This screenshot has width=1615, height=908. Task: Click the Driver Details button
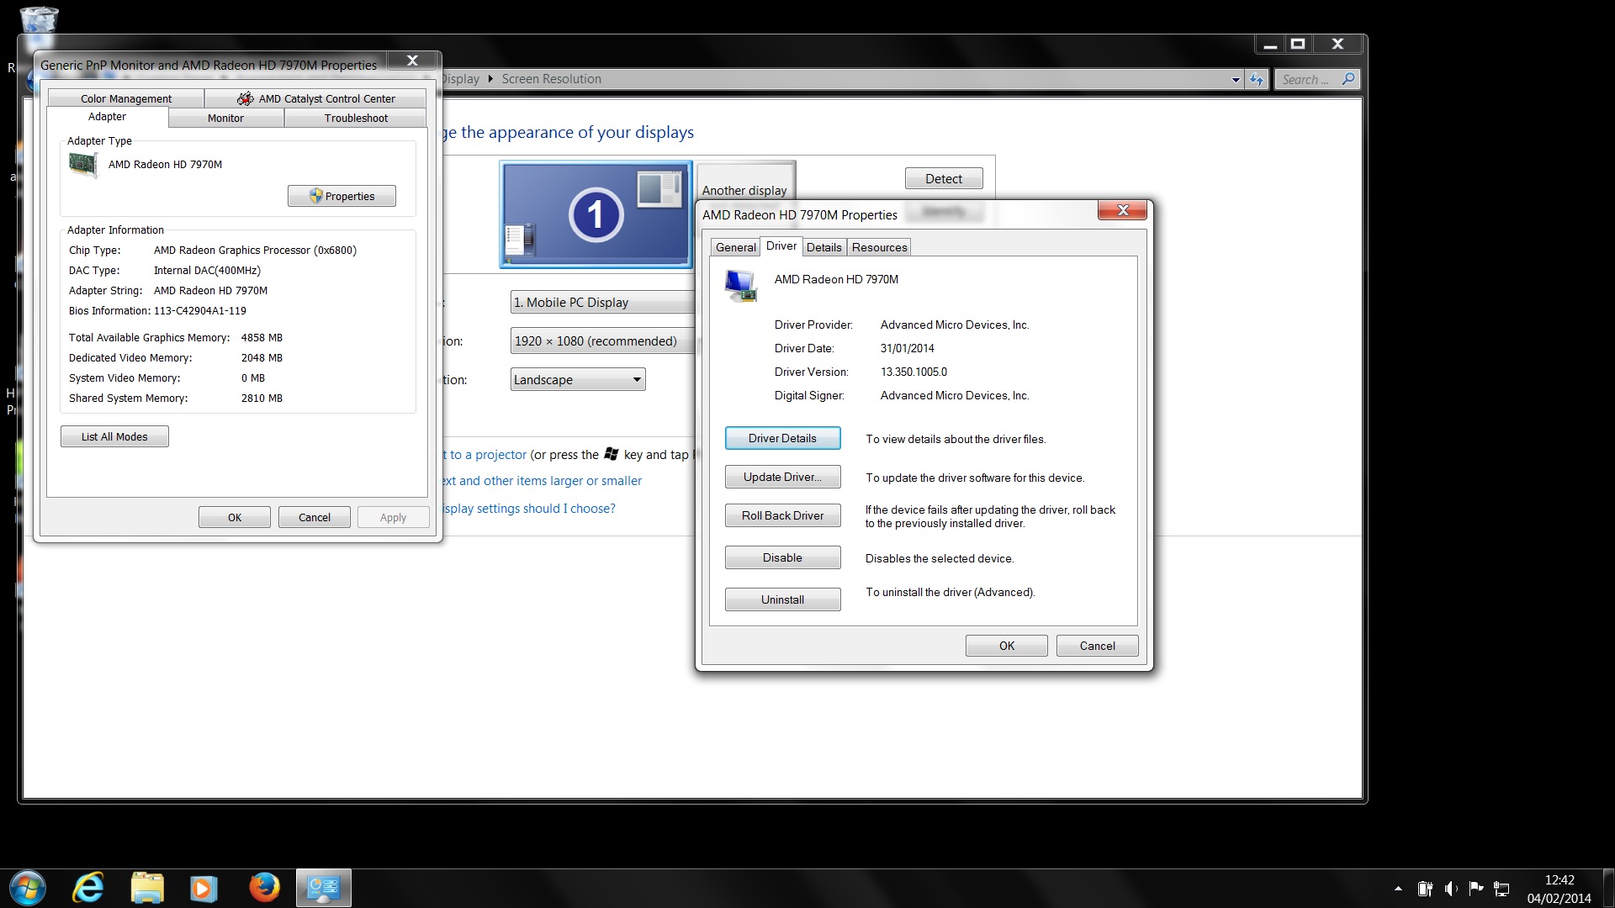pos(782,438)
